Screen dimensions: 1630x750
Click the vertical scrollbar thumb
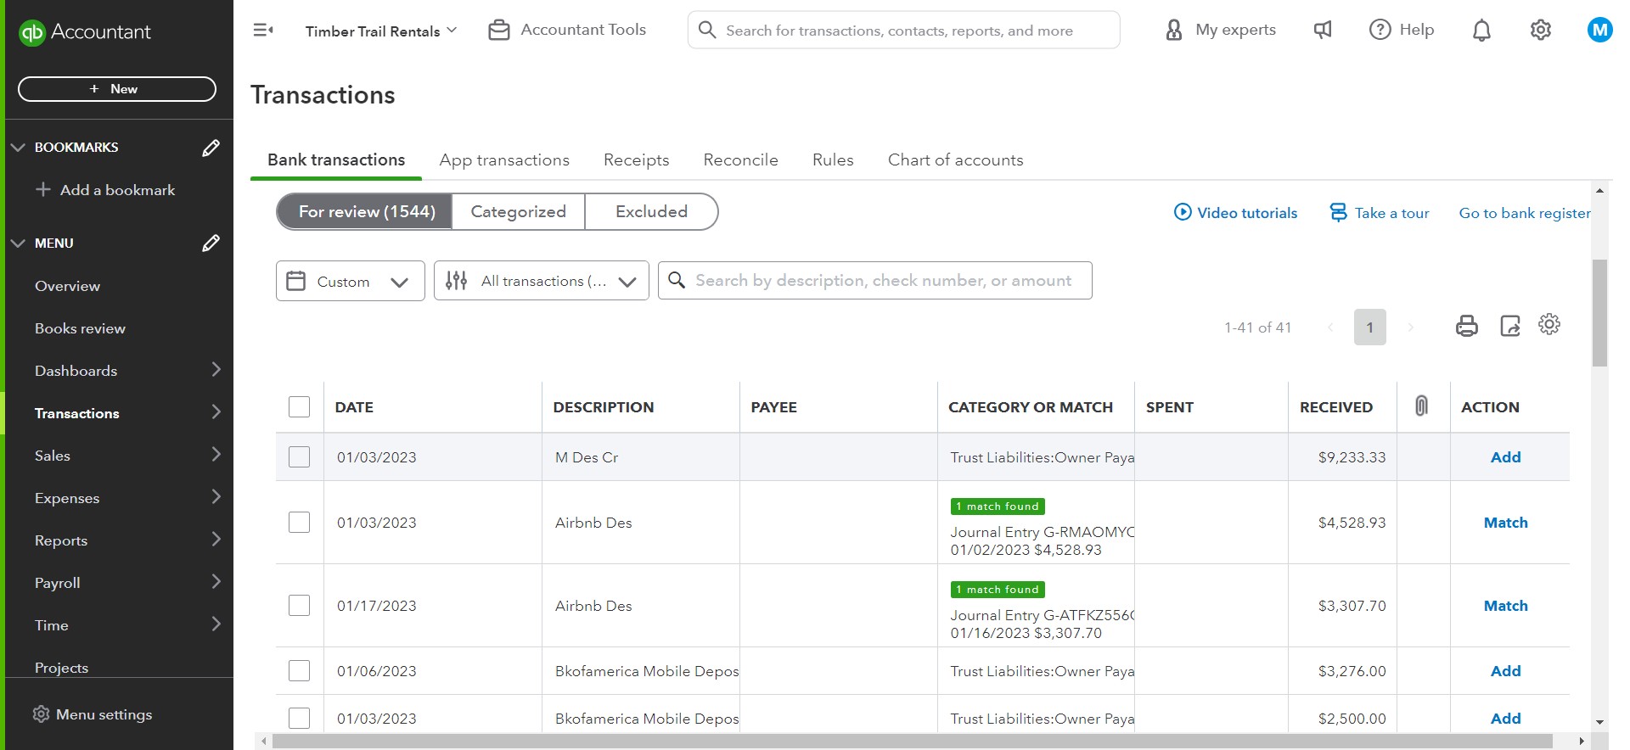1599,312
